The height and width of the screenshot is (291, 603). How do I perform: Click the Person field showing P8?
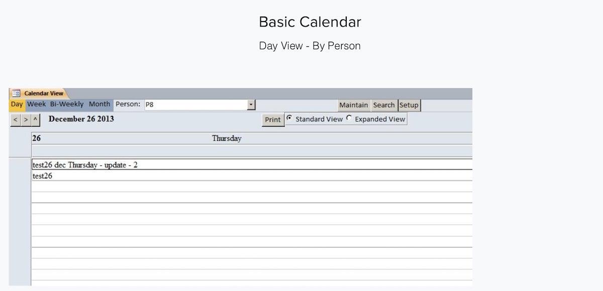[x=195, y=105]
